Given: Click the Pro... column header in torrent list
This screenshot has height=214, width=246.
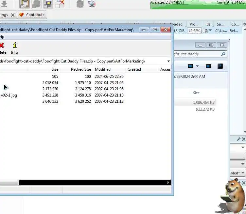Looking at the screenshot, I should click(x=194, y=24).
